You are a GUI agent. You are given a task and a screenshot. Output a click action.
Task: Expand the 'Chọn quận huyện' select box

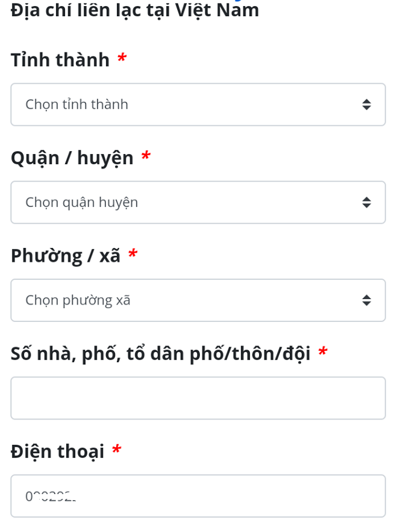pos(198,202)
